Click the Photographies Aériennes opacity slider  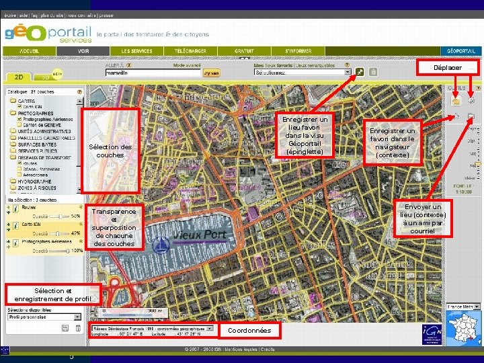tap(60, 251)
